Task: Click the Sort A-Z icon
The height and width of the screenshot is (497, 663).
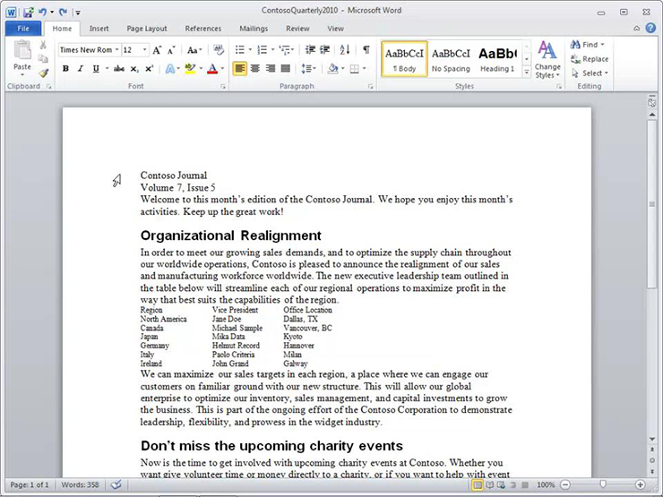Action: coord(345,50)
